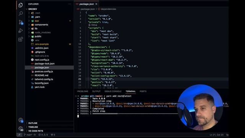The height and width of the screenshot is (138, 245).
Task: Click the Debug codelens above scripts
Action: 93,25
